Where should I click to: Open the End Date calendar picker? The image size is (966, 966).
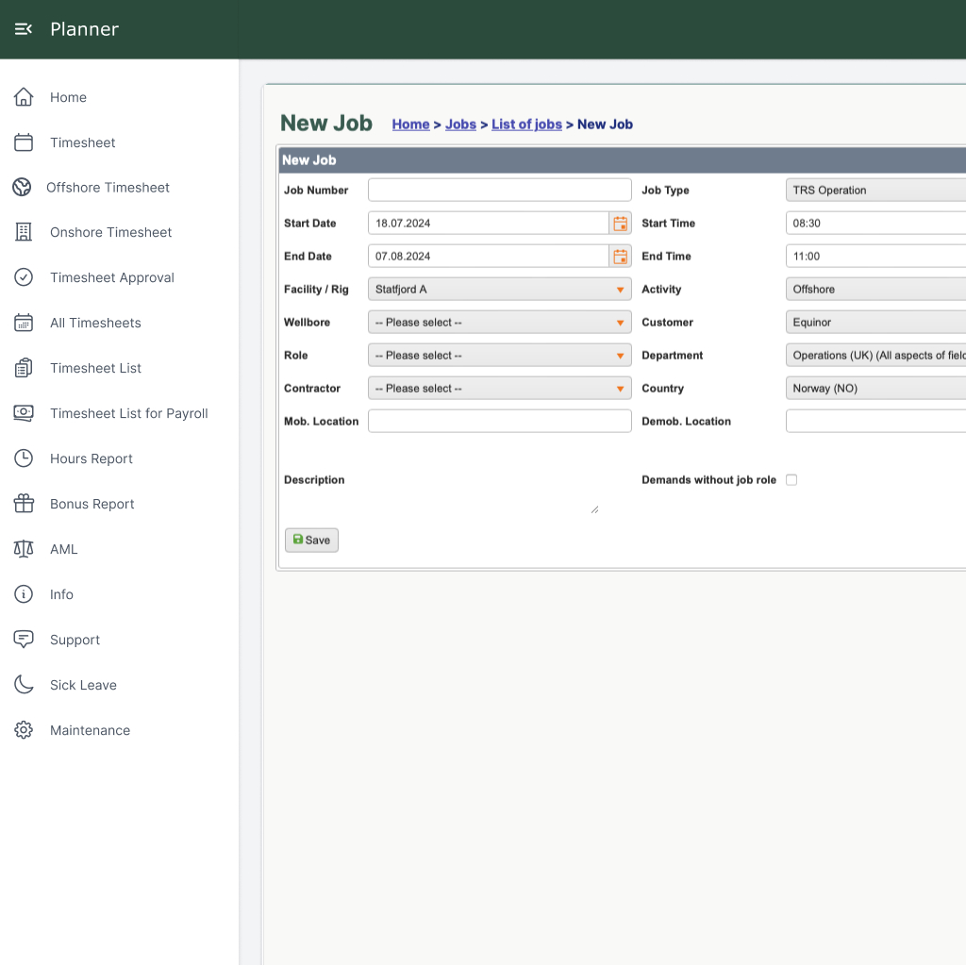pos(621,256)
